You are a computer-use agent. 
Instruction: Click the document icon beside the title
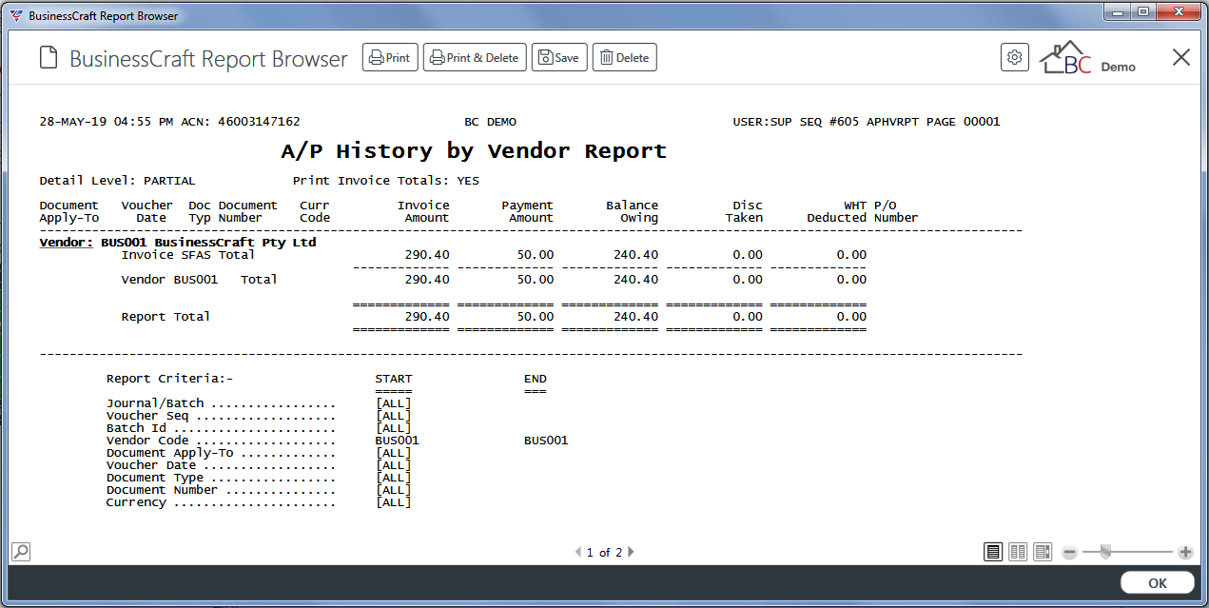pyautogui.click(x=48, y=58)
